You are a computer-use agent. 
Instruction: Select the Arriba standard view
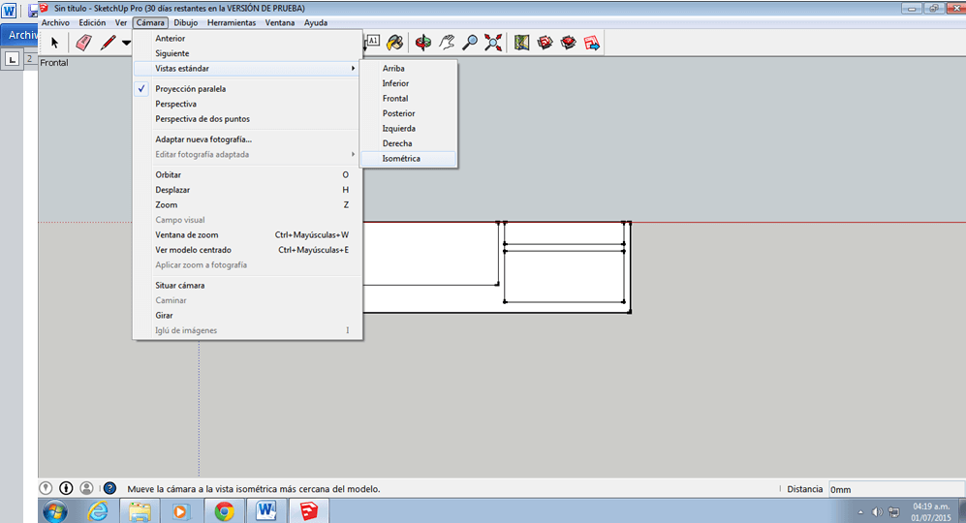409,69
